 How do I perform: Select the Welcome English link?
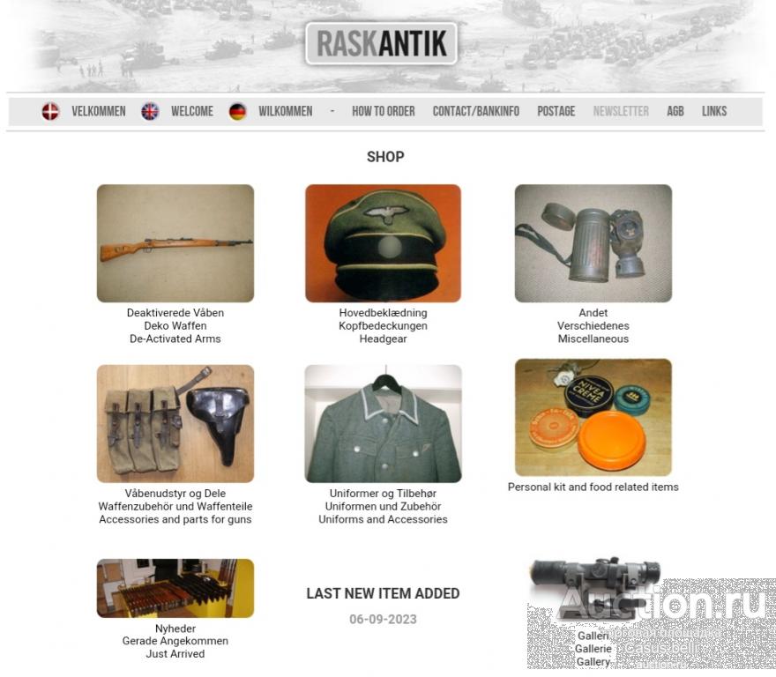point(192,111)
